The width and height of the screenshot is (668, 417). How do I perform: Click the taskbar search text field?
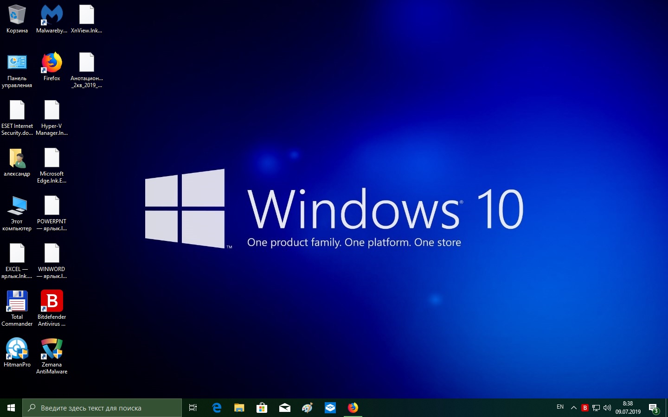click(x=102, y=408)
